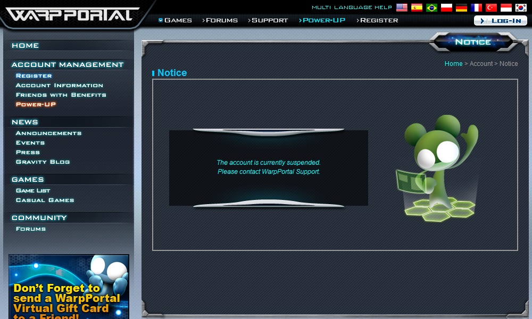Open Forums under Community

(x=31, y=229)
